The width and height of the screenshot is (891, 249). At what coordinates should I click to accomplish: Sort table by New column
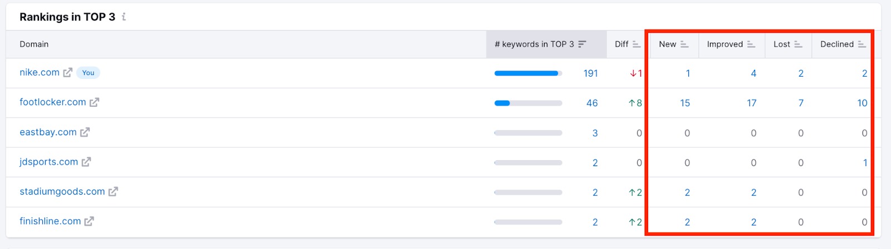[x=684, y=44]
